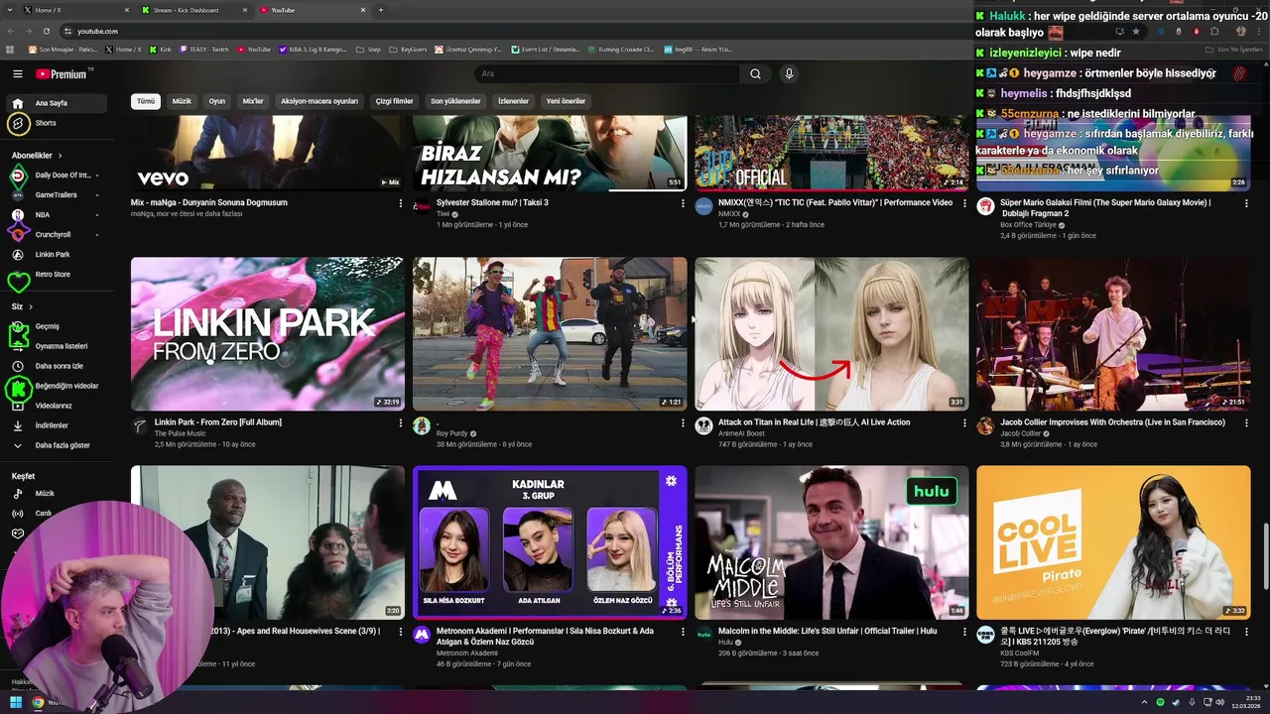Click the Metronom Akademi channel avatar
This screenshot has width=1270, height=714.
pyautogui.click(x=422, y=634)
